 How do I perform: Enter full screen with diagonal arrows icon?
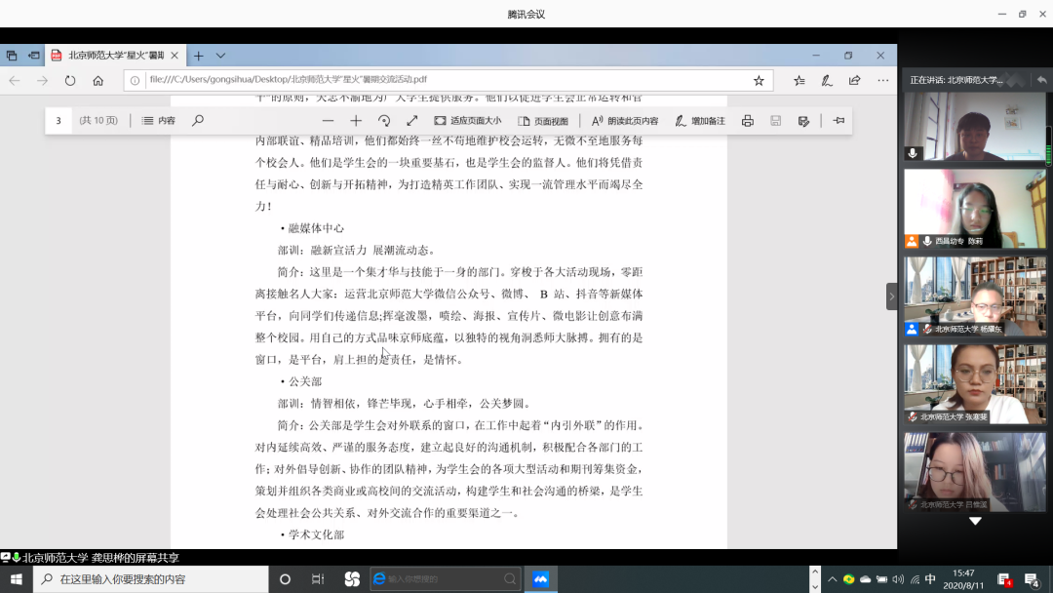tap(412, 121)
